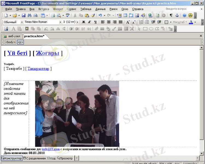Toggle italic formatting (К button)

click(x=89, y=22)
